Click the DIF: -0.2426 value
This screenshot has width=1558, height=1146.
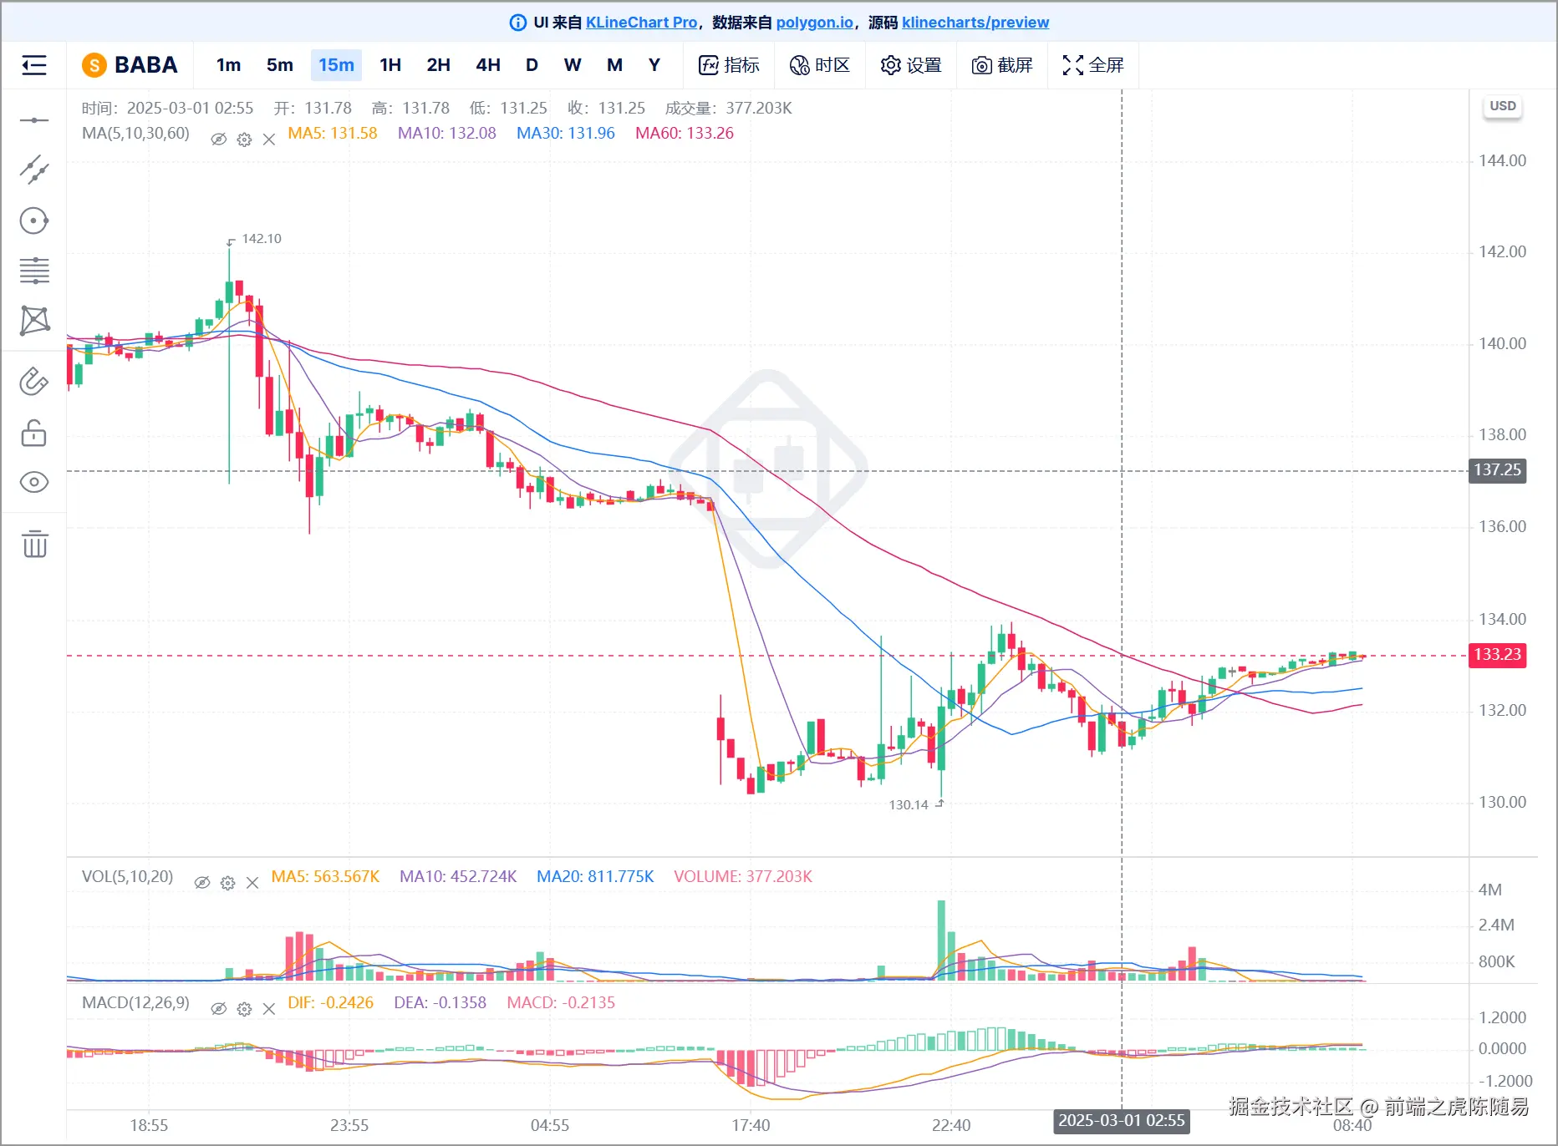click(x=331, y=1002)
